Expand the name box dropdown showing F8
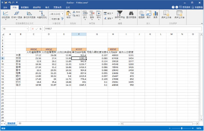Image resolution: width=204 pixels, height=131 pixels. tap(27, 29)
